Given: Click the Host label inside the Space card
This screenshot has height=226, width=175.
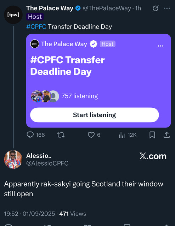Looking at the screenshot, I should coord(107,44).
